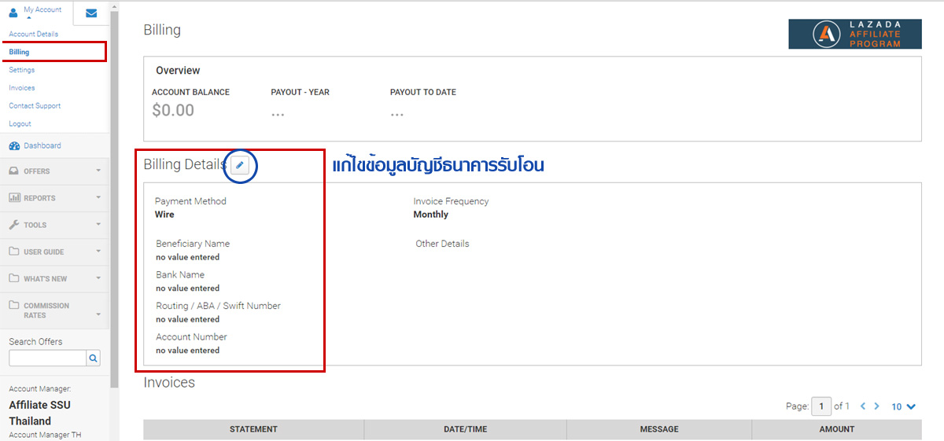Screen dimensions: 944x441
Task: Sort by the DATE/TIME column header
Action: point(465,429)
